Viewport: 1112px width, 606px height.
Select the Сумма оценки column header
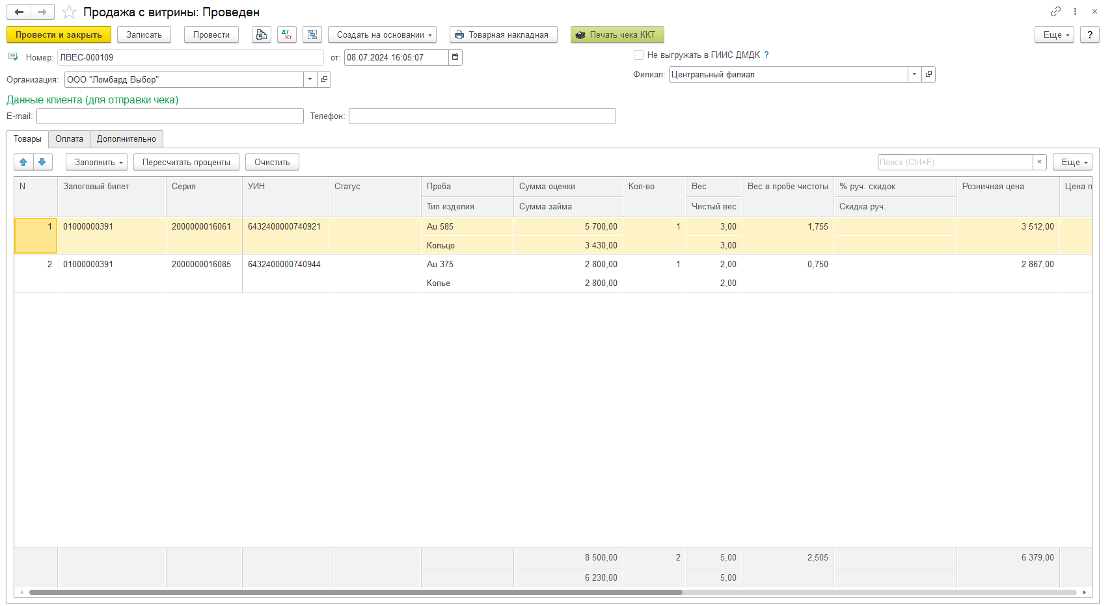(x=568, y=187)
